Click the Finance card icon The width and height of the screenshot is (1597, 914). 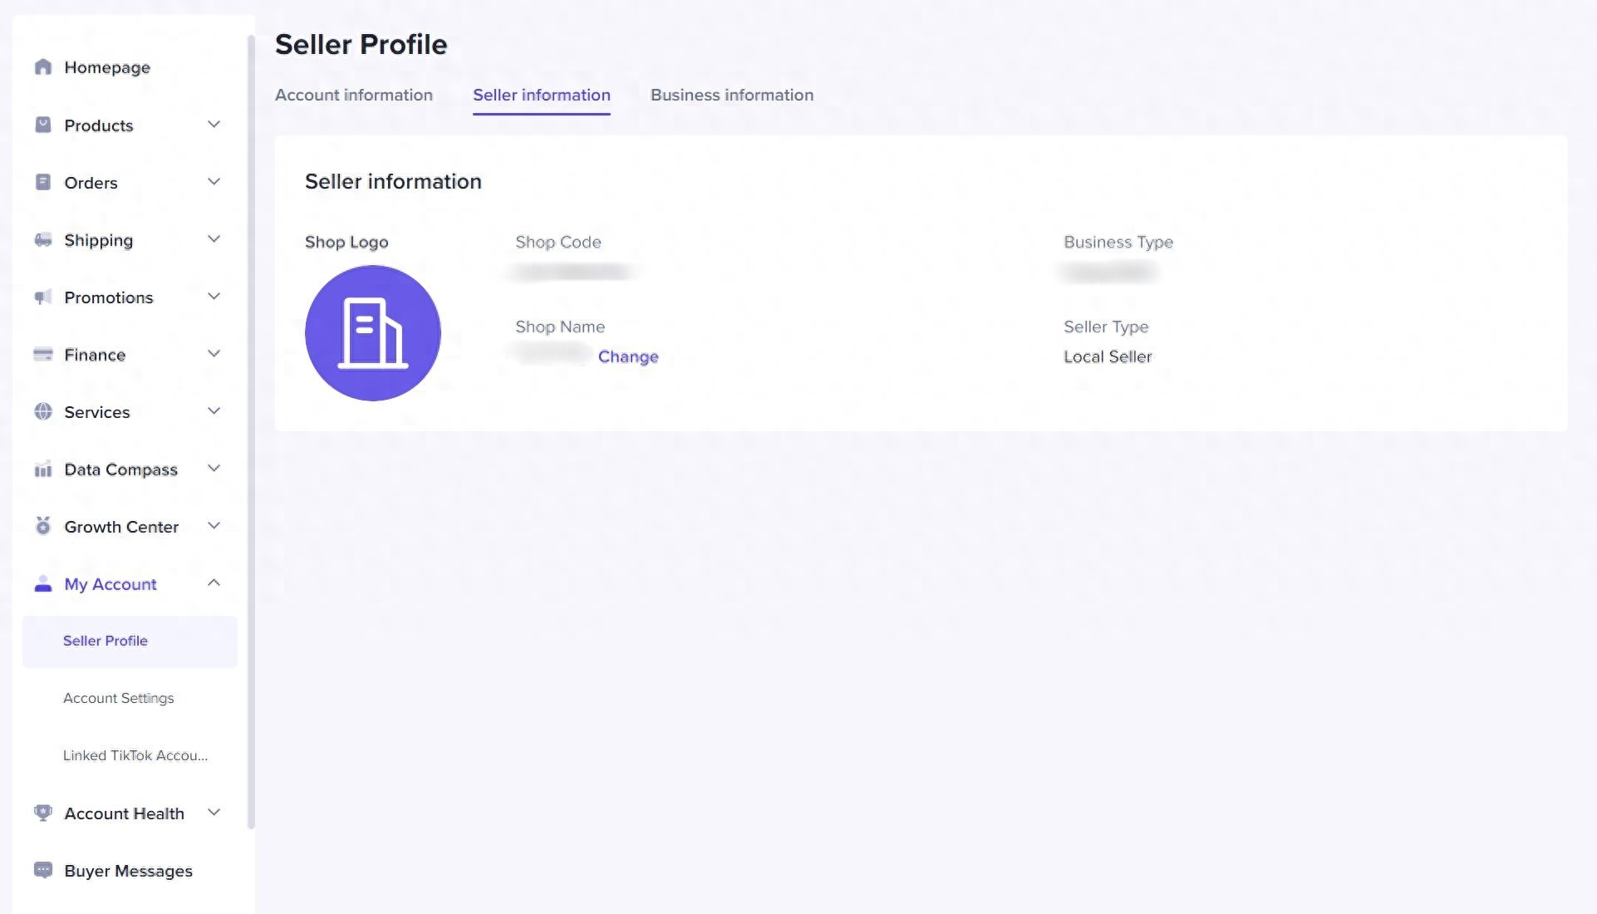43,355
